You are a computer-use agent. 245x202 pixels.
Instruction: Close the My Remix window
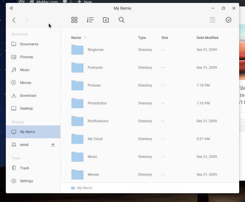tap(234, 8)
